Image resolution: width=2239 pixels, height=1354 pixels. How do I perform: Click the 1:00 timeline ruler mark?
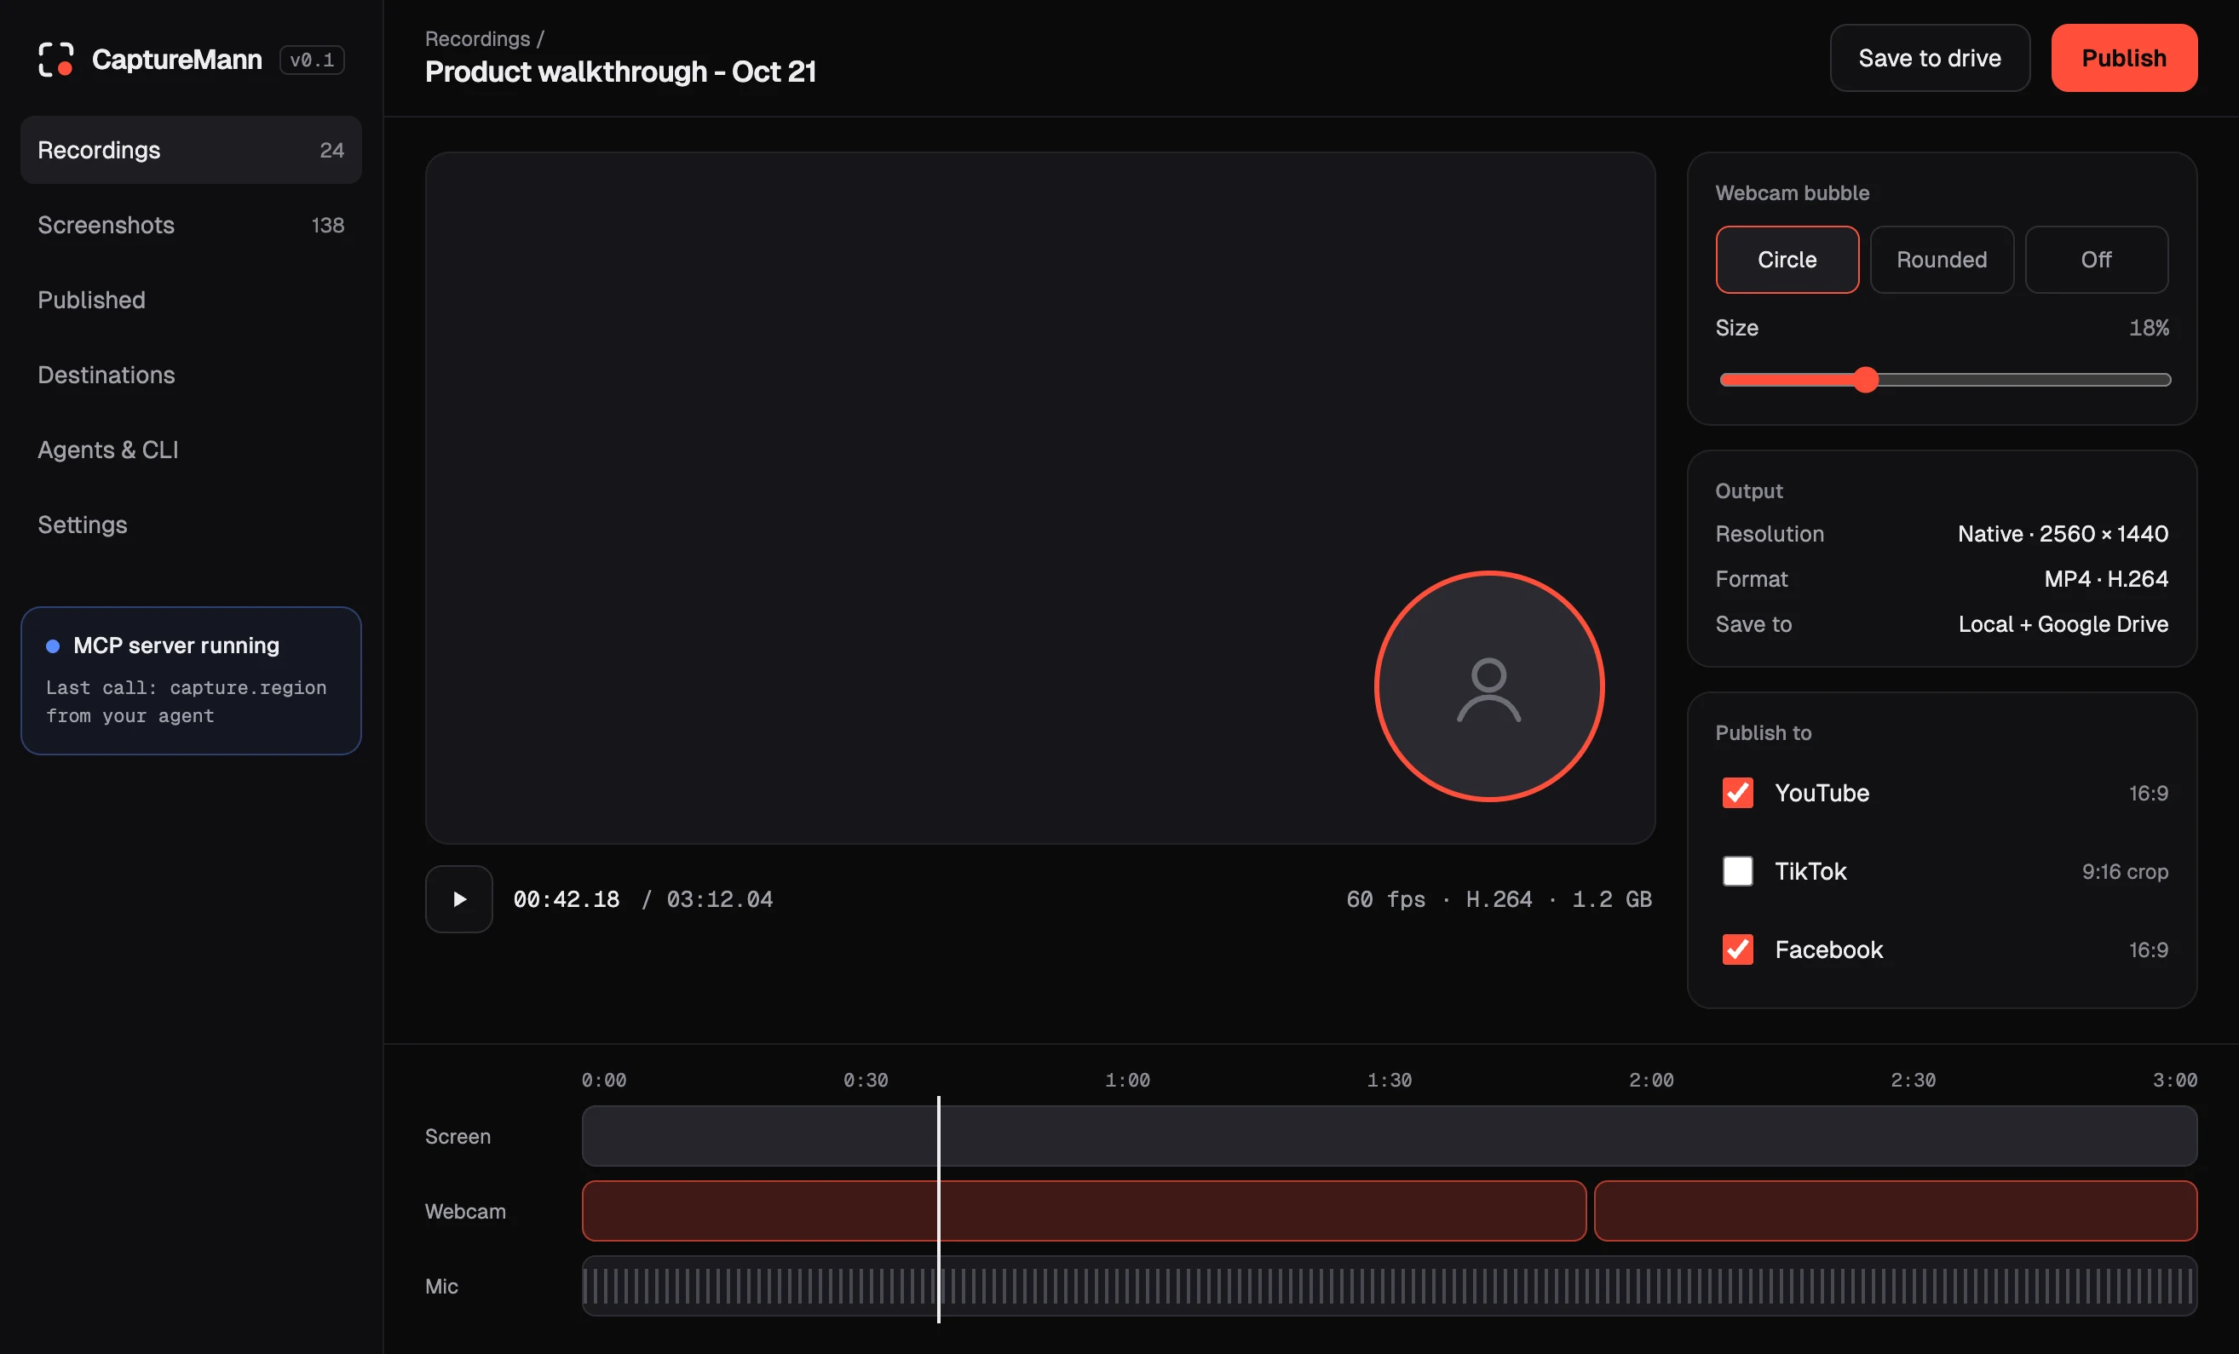[x=1127, y=1080]
